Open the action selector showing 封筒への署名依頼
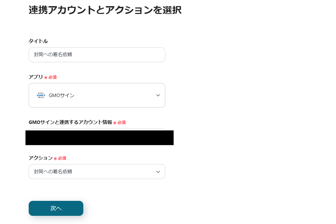 click(x=97, y=172)
